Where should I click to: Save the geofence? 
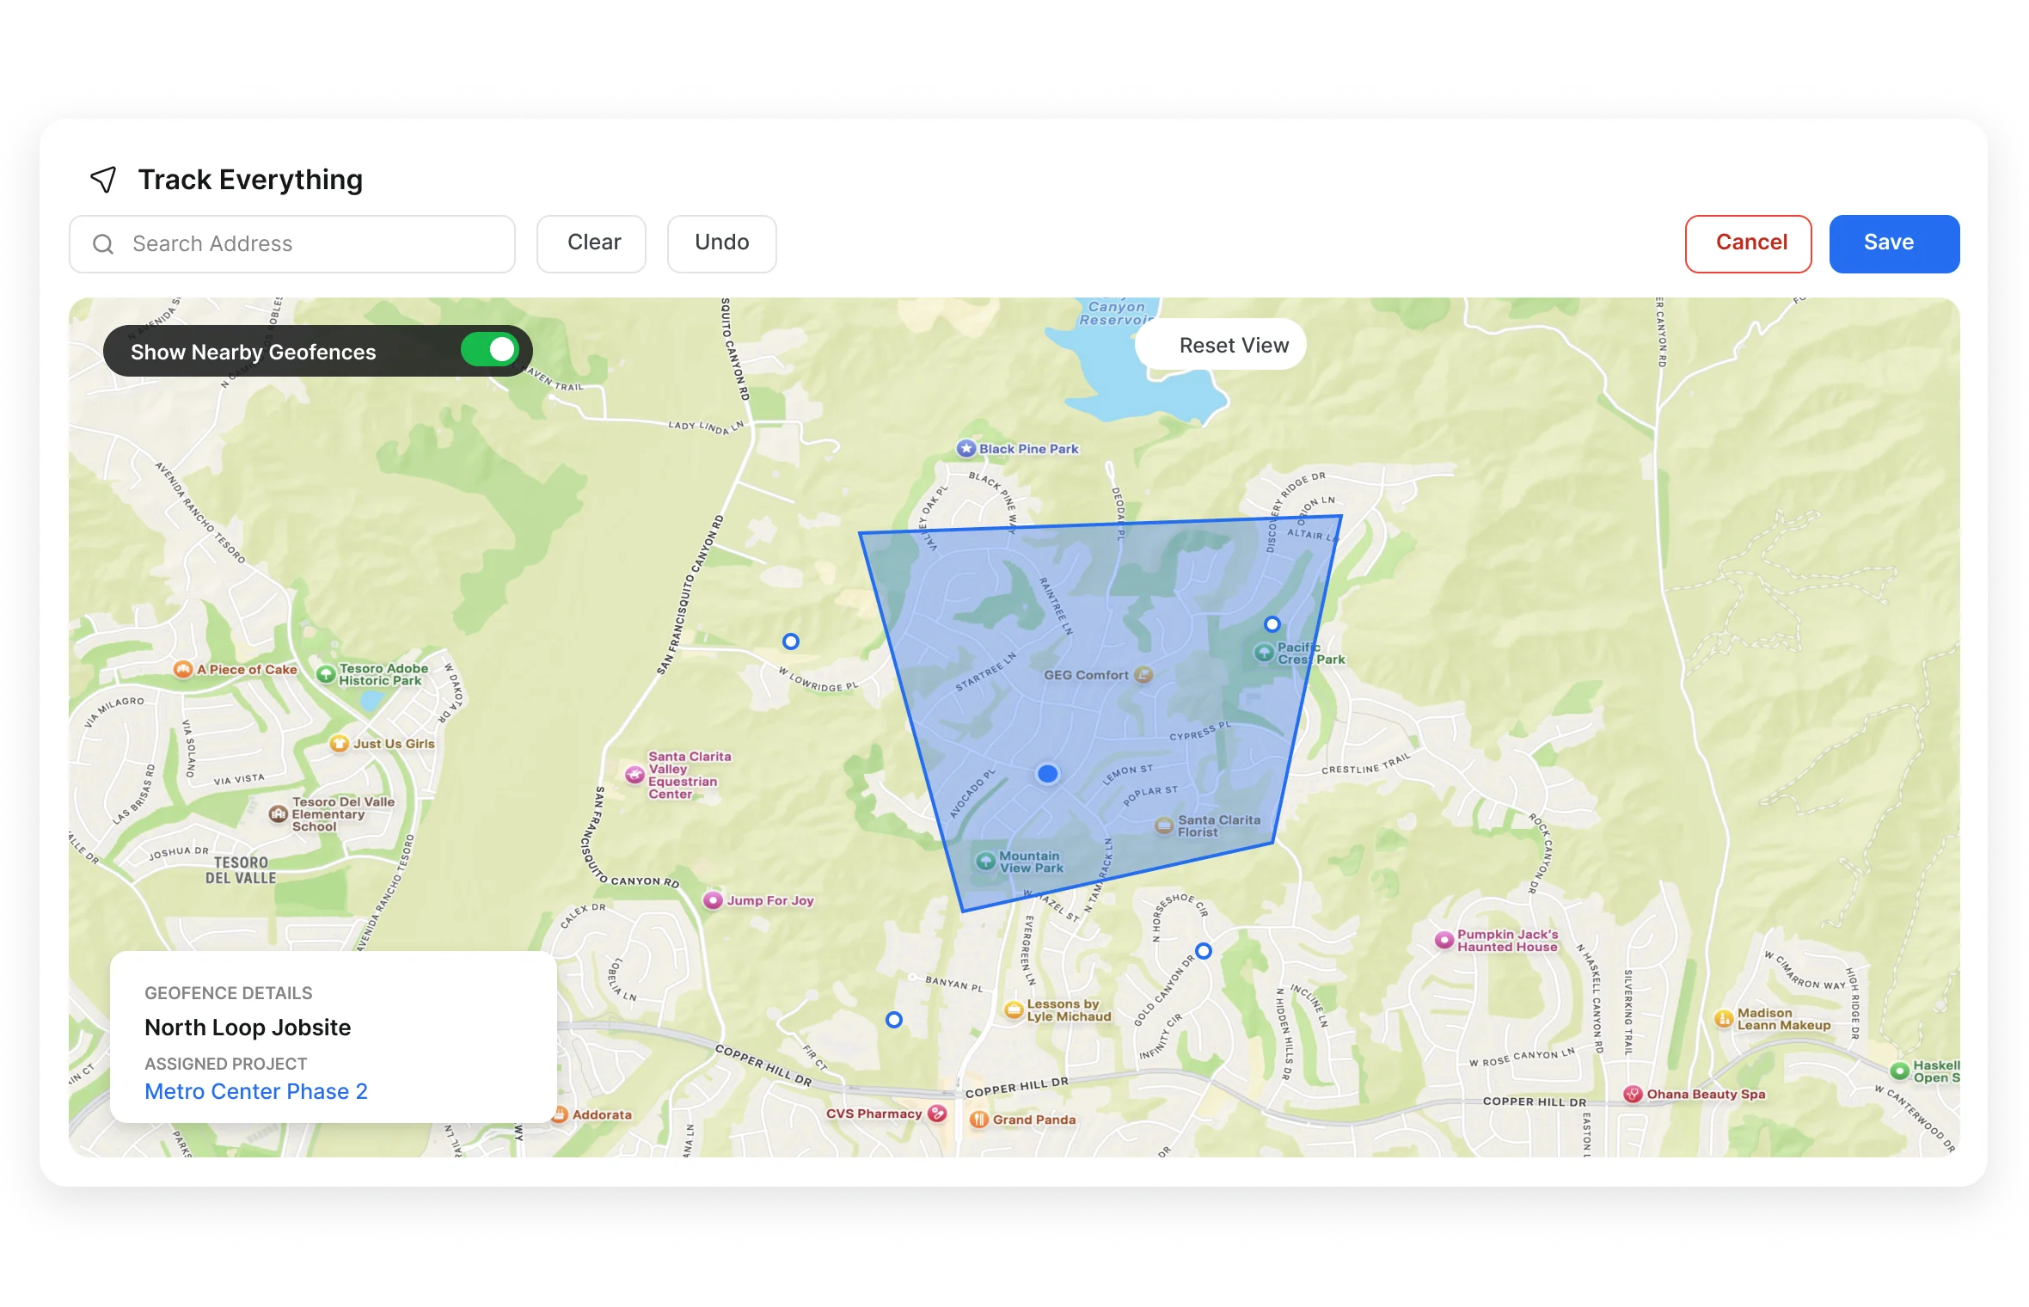coord(1895,244)
